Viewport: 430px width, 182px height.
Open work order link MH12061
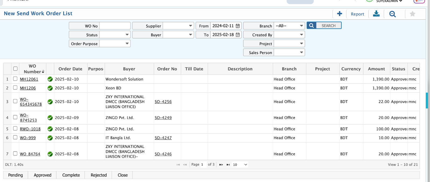coord(29,79)
